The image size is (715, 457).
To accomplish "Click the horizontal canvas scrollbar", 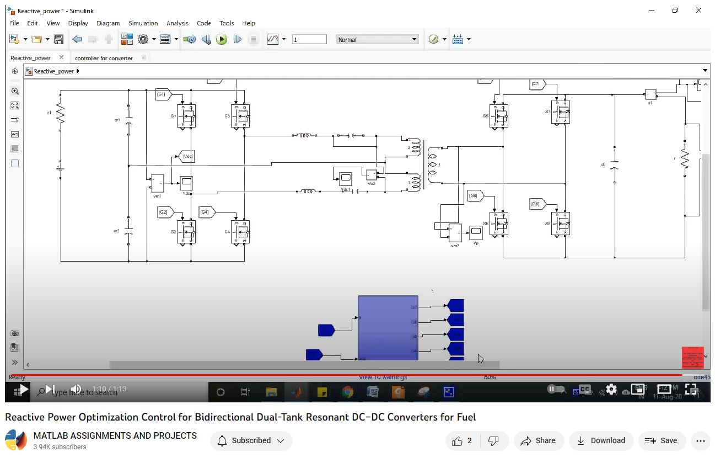I will (304, 365).
